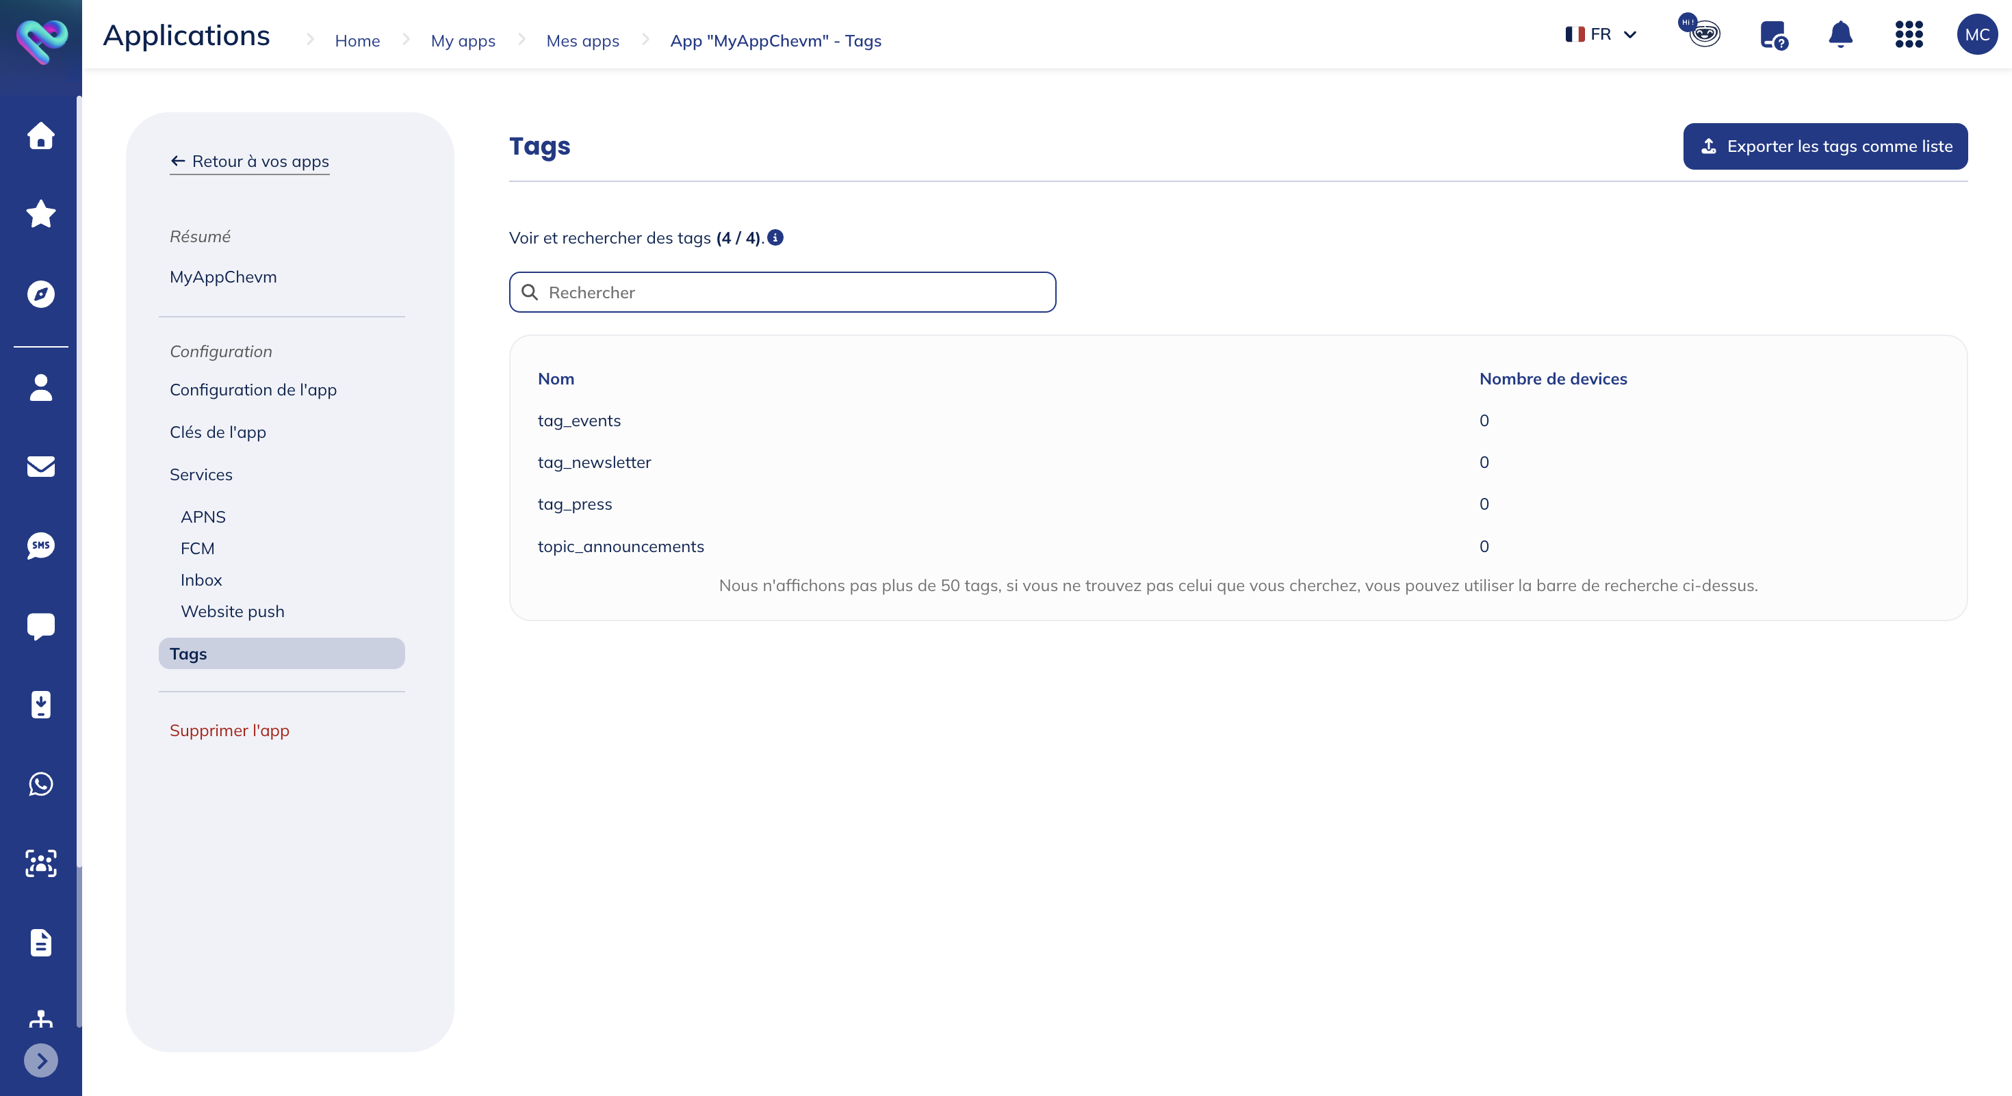
Task: Open the Website push settings
Action: pyautogui.click(x=232, y=611)
